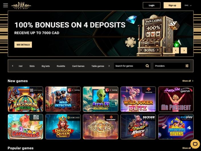Image resolution: width=201 pixels, height=151 pixels.
Task: Expand New games Show all chevron
Action: tap(193, 81)
